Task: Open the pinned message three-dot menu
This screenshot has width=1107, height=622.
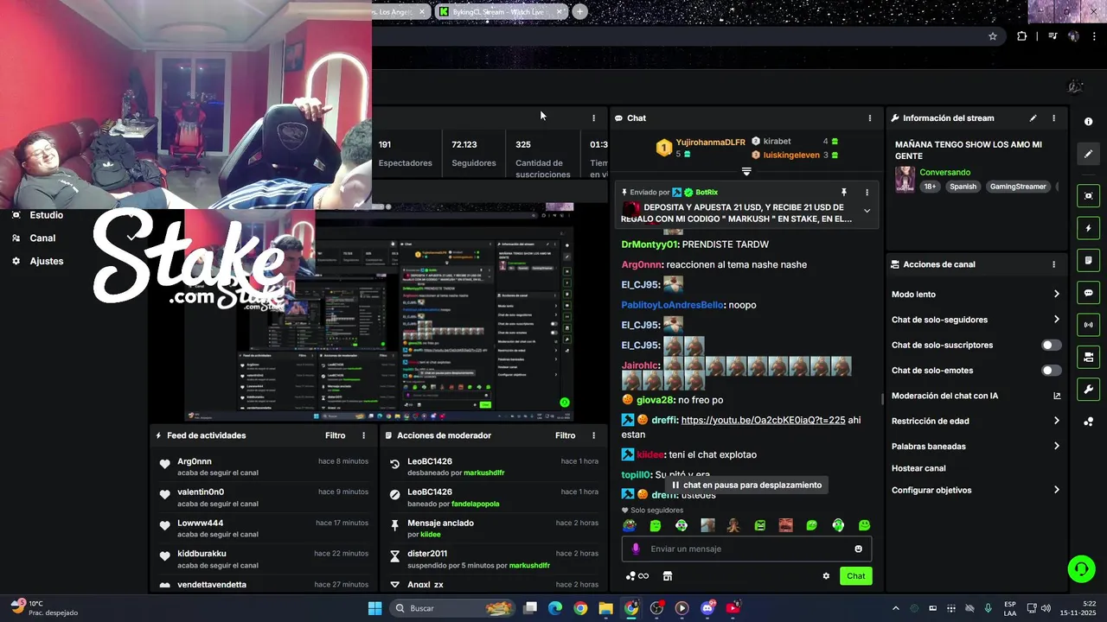Action: coord(867,193)
